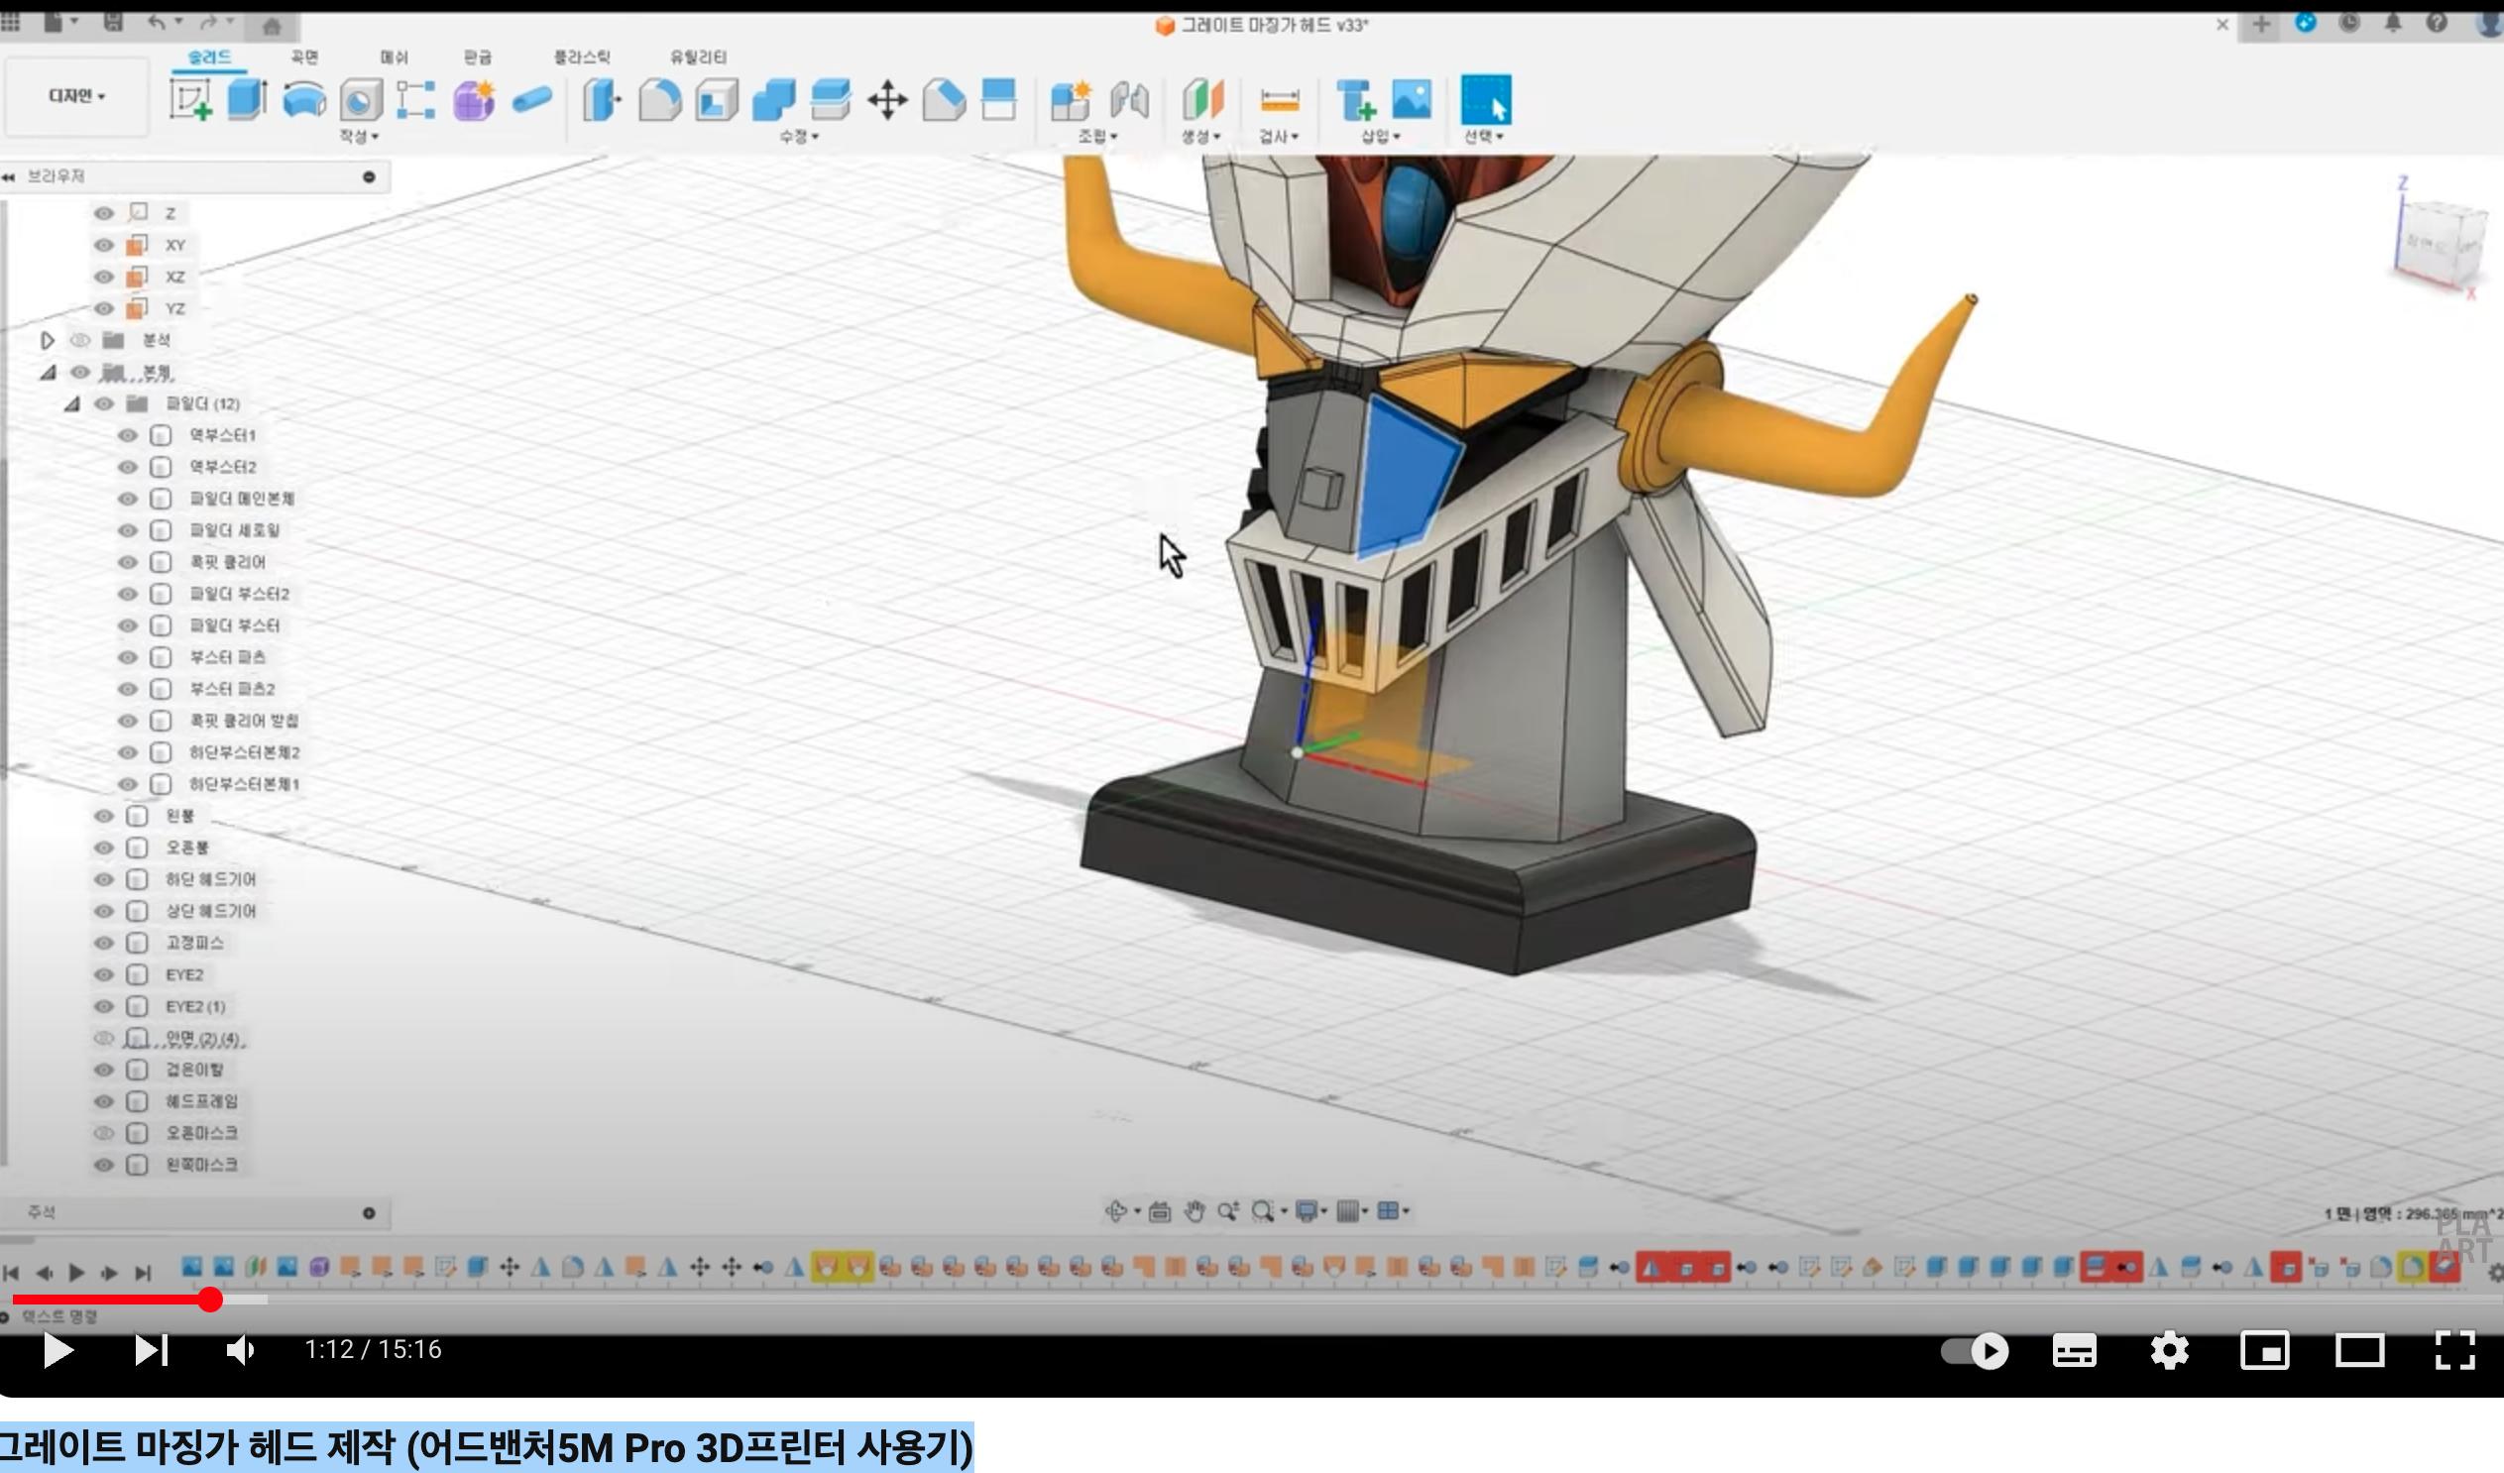Toggle visibility of 오른뿔 body
The width and height of the screenshot is (2504, 1473).
click(x=103, y=848)
